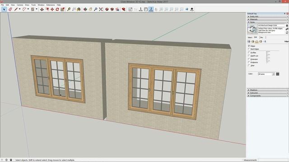Image resolution: width=289 pixels, height=162 pixels.
Task: Open the edge Color dropdown
Action: [266, 74]
